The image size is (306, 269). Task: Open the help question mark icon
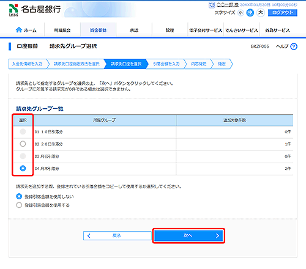coord(294,46)
